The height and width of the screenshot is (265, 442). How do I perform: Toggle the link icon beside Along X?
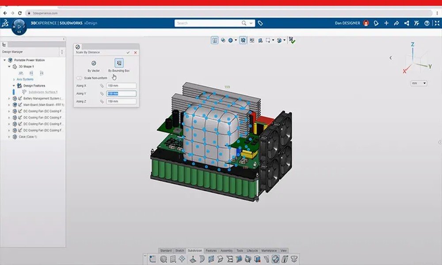click(x=101, y=86)
